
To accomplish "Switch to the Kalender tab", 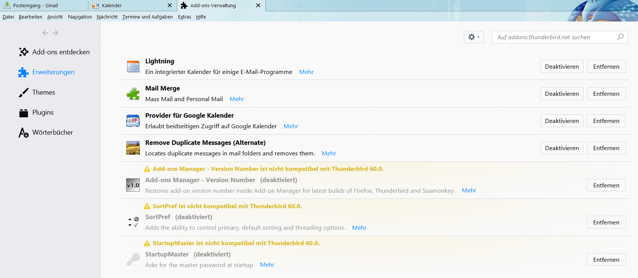I will [x=132, y=5].
